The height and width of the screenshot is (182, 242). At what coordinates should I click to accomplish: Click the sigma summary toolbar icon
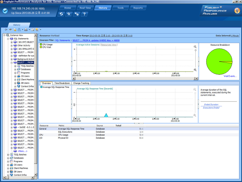[x=19, y=29]
